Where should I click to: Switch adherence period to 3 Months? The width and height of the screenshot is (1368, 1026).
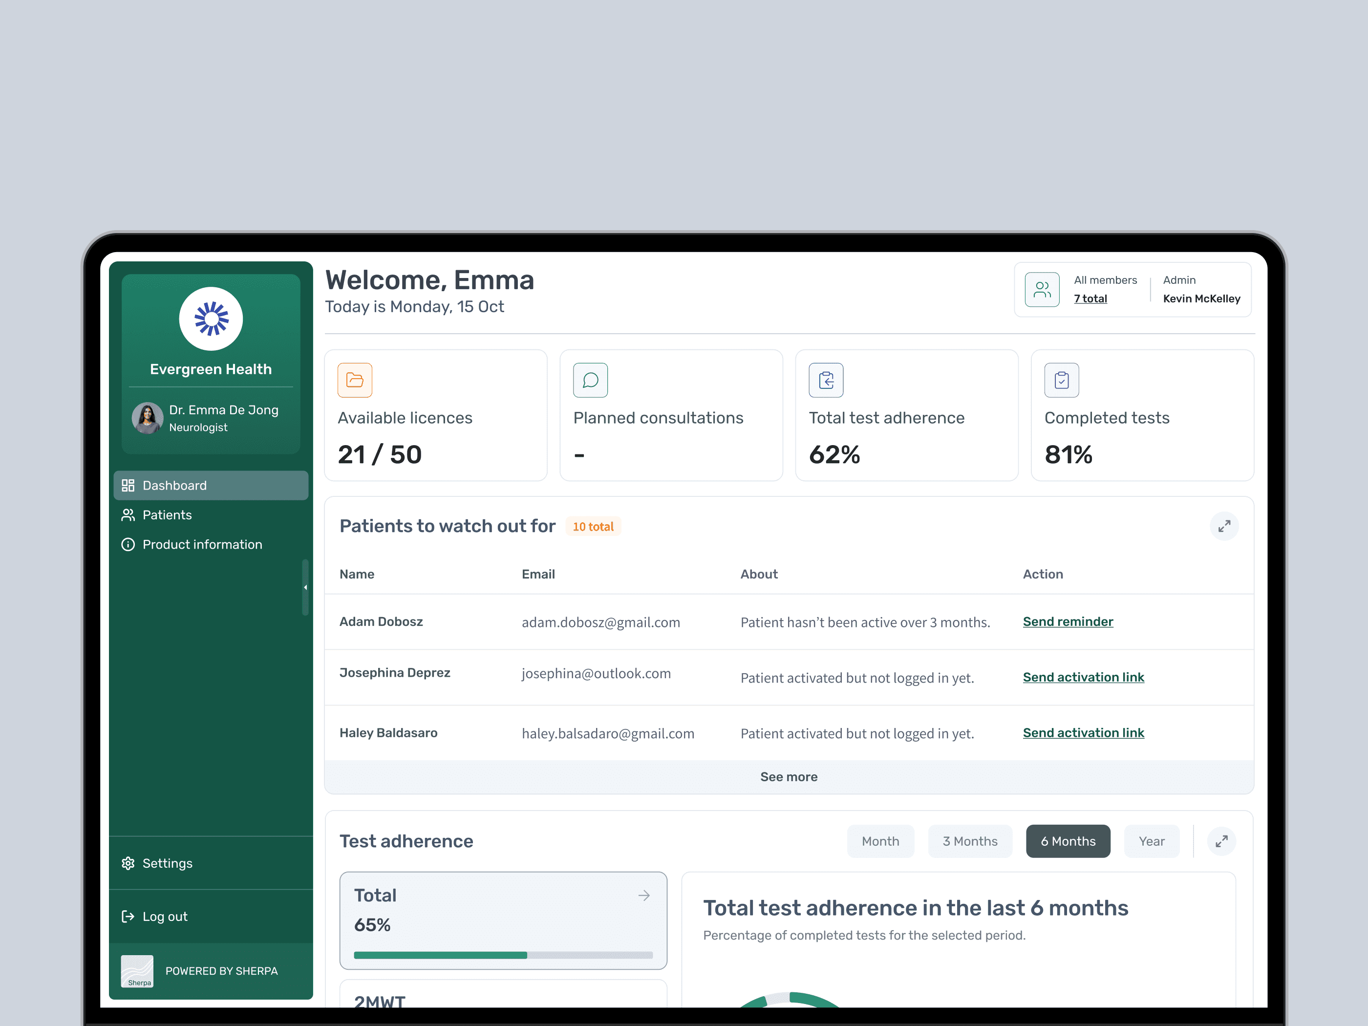point(970,841)
